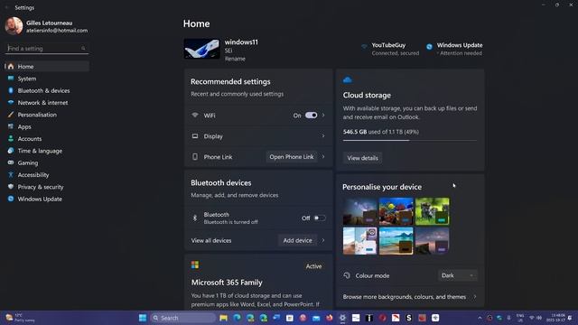Image resolution: width=578 pixels, height=325 pixels.
Task: Click the 'Bluetooth is turned off' text
Action: pos(231,222)
